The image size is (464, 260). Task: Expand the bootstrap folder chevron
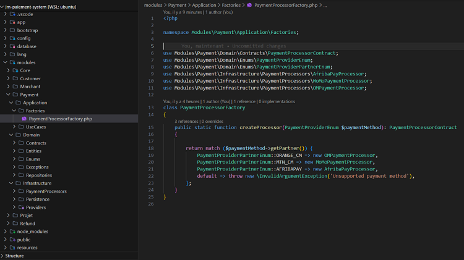tap(6, 30)
